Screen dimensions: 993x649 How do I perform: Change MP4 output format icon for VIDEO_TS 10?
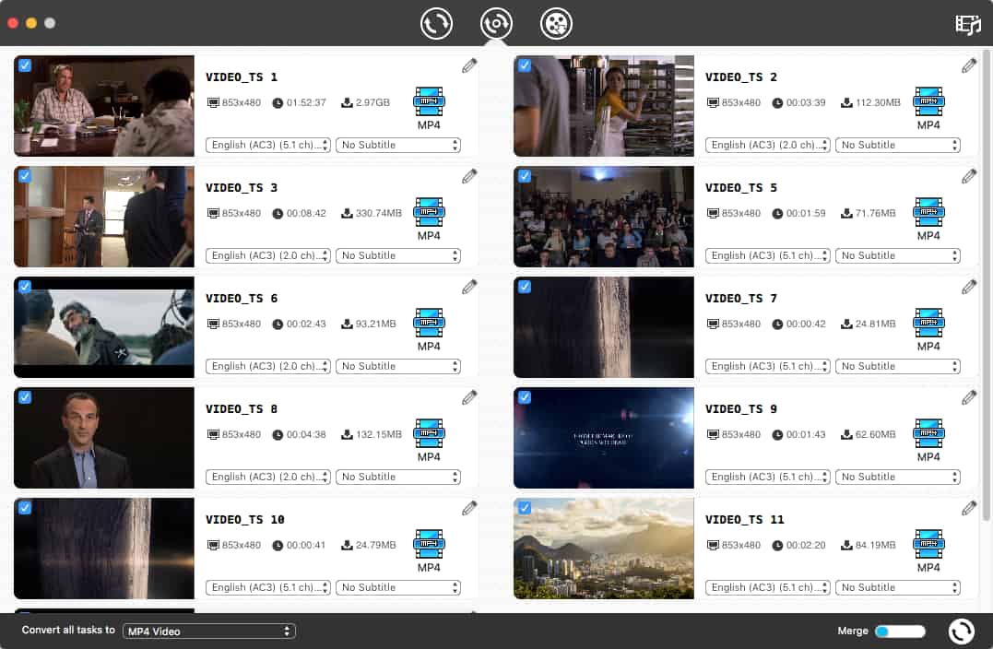click(429, 545)
